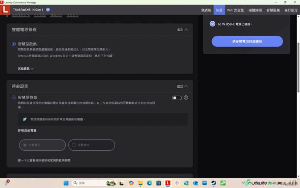300x188 pixels.
Task: Click the usage and activation time link
Action: pyautogui.click(x=44, y=160)
